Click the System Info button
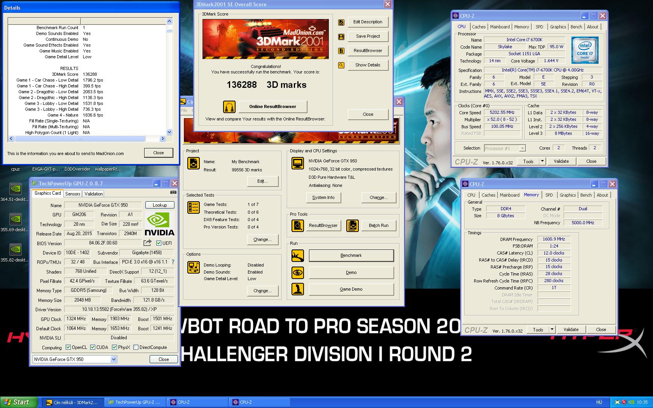653x408 pixels. 323,197
